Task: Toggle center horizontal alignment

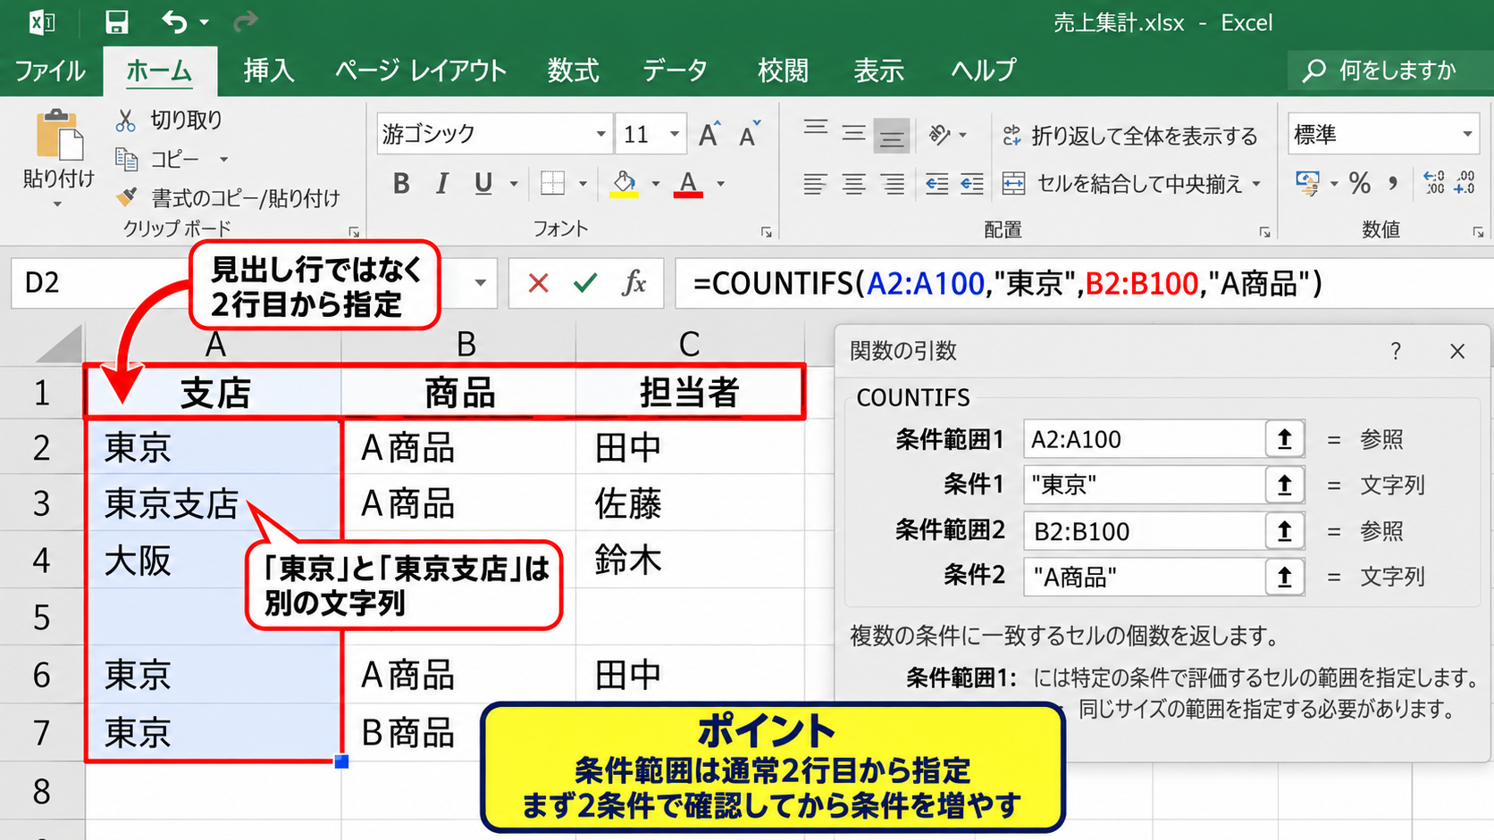Action: click(x=853, y=184)
